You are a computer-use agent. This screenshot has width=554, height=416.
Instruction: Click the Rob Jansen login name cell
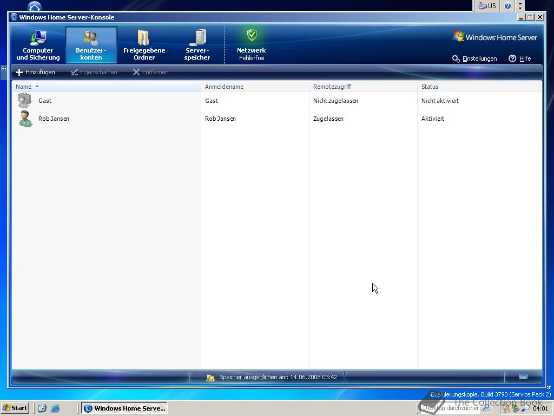coord(221,119)
